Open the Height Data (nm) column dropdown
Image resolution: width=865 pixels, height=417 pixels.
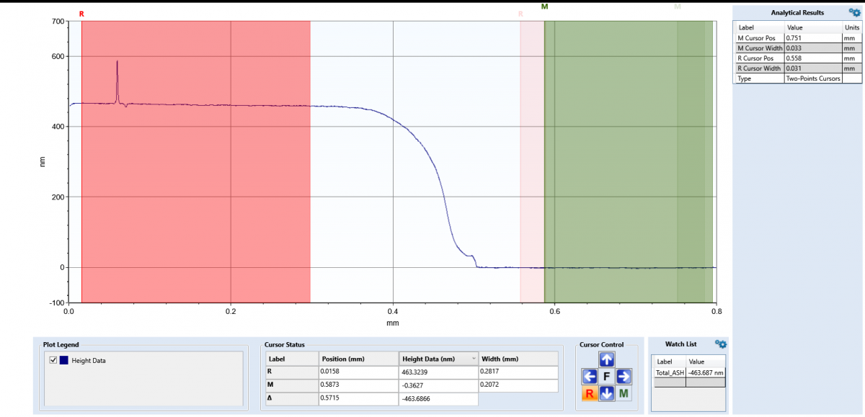(474, 359)
